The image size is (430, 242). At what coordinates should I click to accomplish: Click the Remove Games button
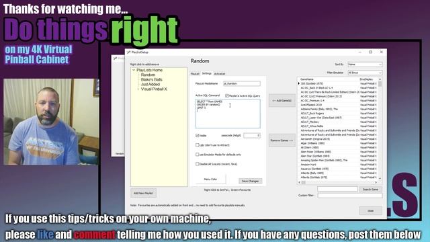282,140
